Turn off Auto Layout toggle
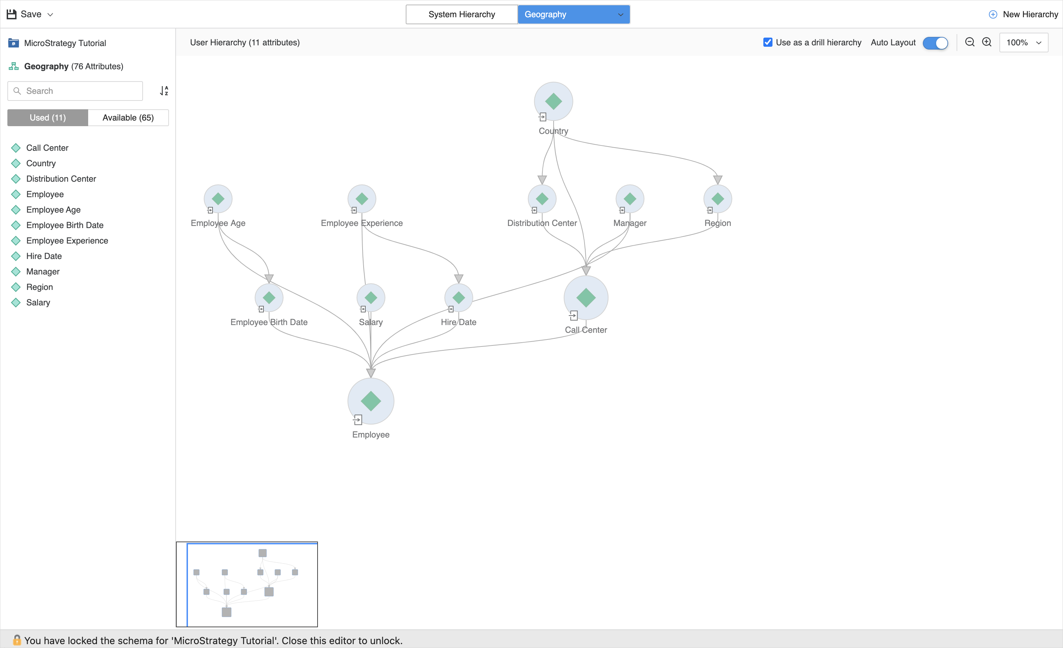 [934, 43]
